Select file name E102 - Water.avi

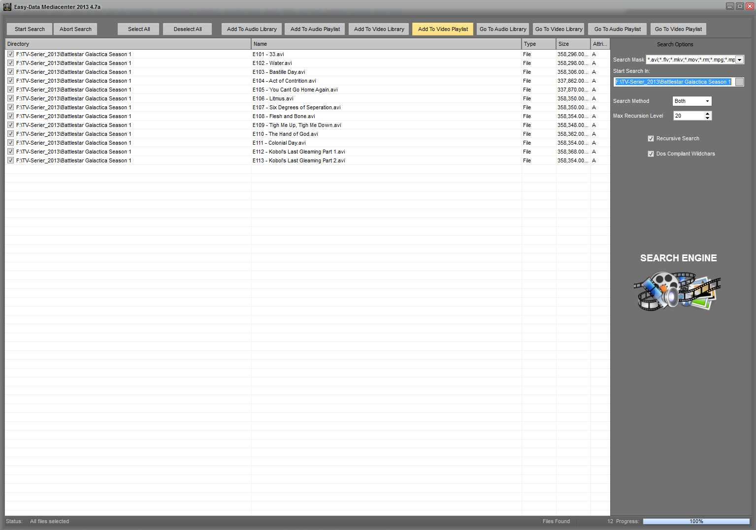pyautogui.click(x=272, y=63)
